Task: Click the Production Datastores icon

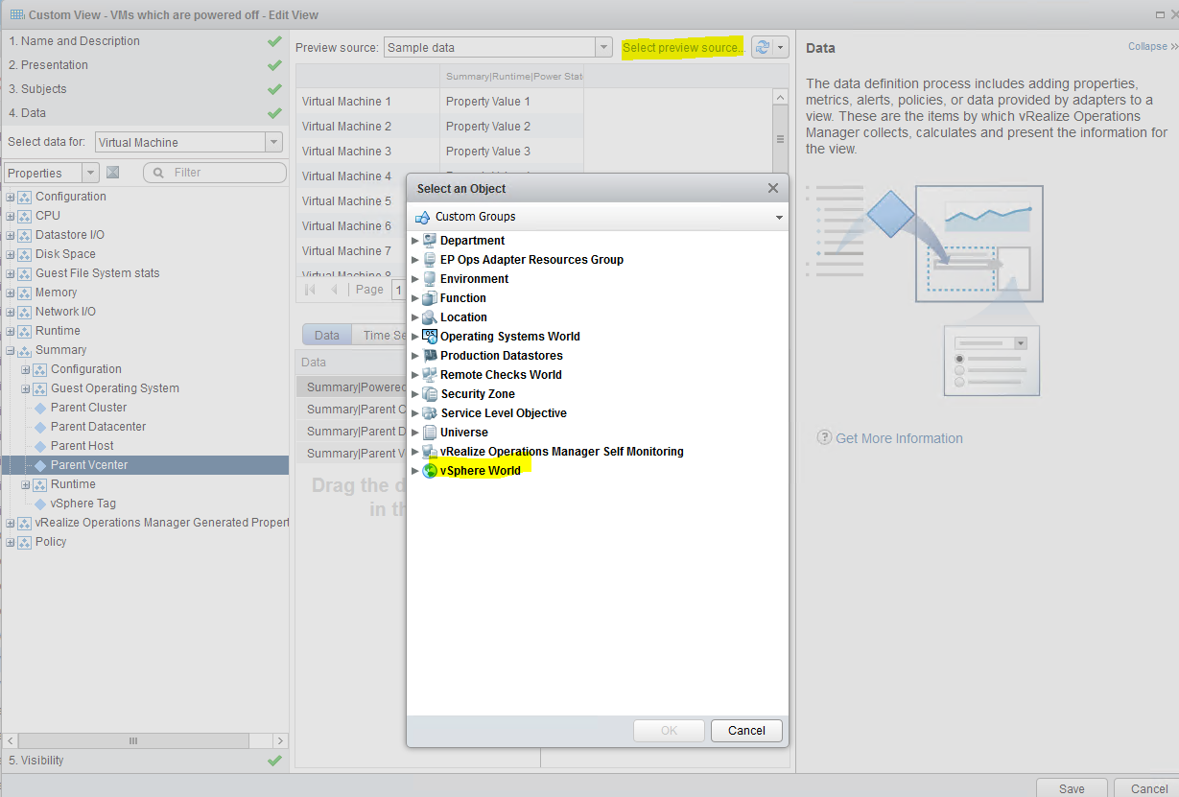Action: coord(430,356)
